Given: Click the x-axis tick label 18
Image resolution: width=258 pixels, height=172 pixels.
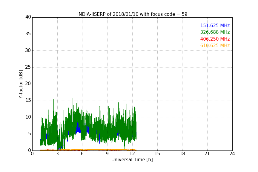Looking at the screenshot, I should (182, 154).
